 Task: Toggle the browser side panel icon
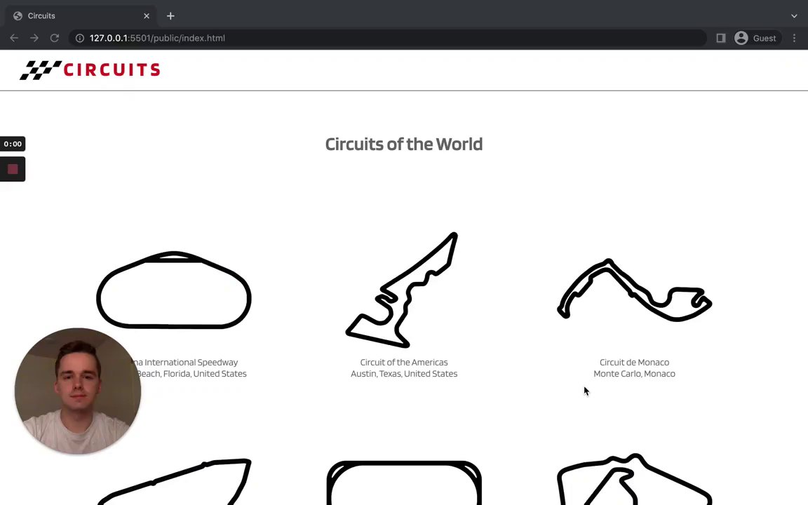pyautogui.click(x=721, y=38)
